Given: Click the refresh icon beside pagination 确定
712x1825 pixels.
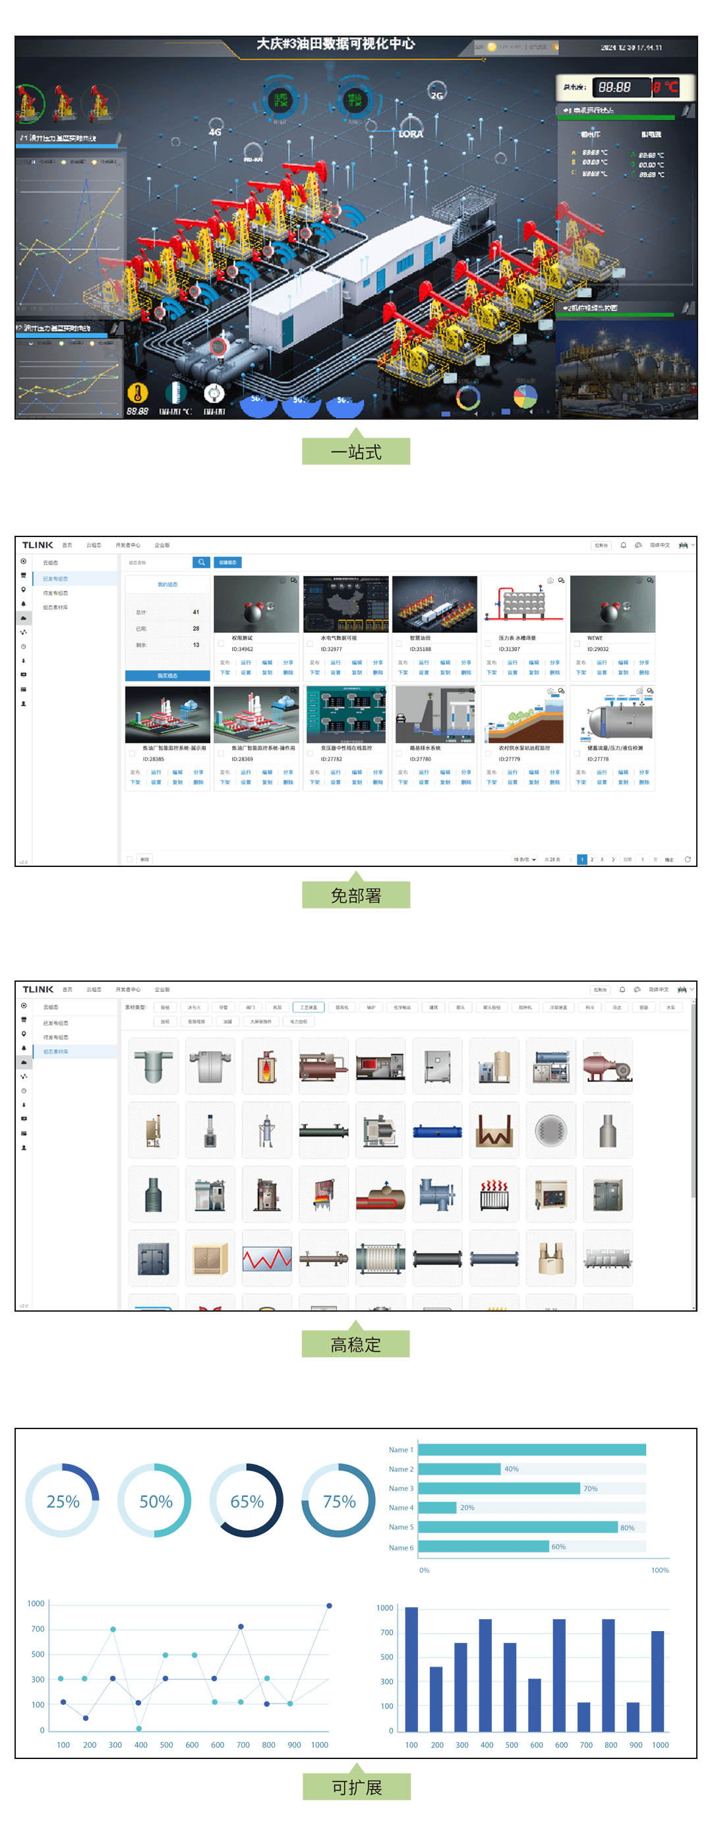Looking at the screenshot, I should [x=686, y=859].
